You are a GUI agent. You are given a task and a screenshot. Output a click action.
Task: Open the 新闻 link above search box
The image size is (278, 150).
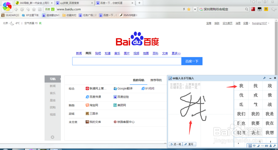coord(79,53)
